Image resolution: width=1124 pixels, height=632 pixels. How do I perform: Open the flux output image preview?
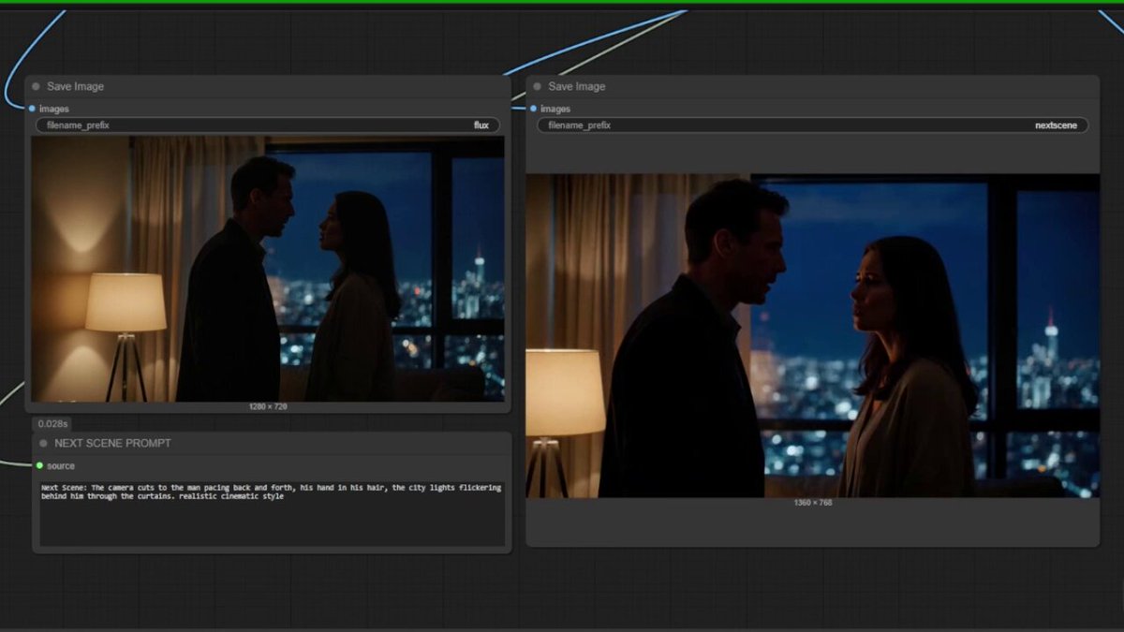[x=268, y=269]
